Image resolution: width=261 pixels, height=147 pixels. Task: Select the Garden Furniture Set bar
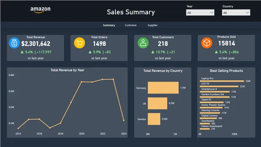point(215,97)
